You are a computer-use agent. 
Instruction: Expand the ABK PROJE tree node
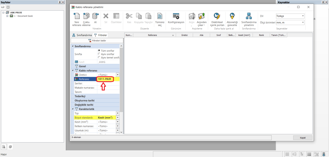[3, 13]
